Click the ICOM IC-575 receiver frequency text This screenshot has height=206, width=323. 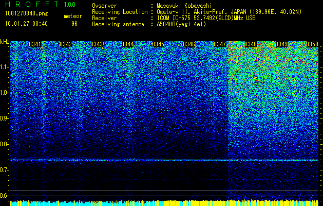pos(206,18)
